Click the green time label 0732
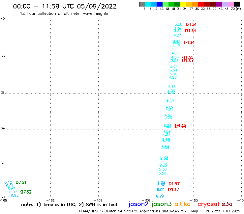Viewport: 244px width, 214px height. click(26, 192)
